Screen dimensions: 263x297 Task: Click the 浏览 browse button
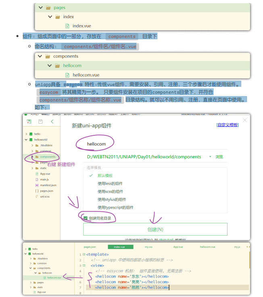point(219,157)
